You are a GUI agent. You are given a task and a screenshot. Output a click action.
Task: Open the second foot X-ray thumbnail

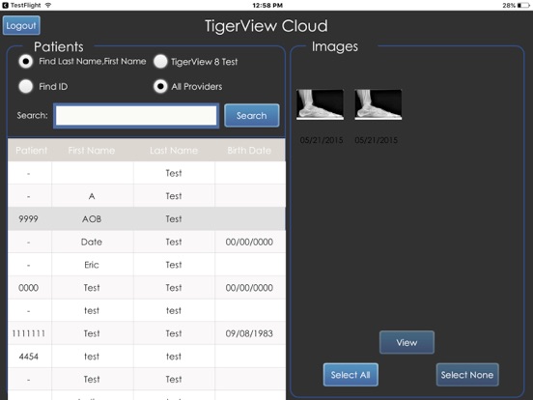click(x=378, y=104)
